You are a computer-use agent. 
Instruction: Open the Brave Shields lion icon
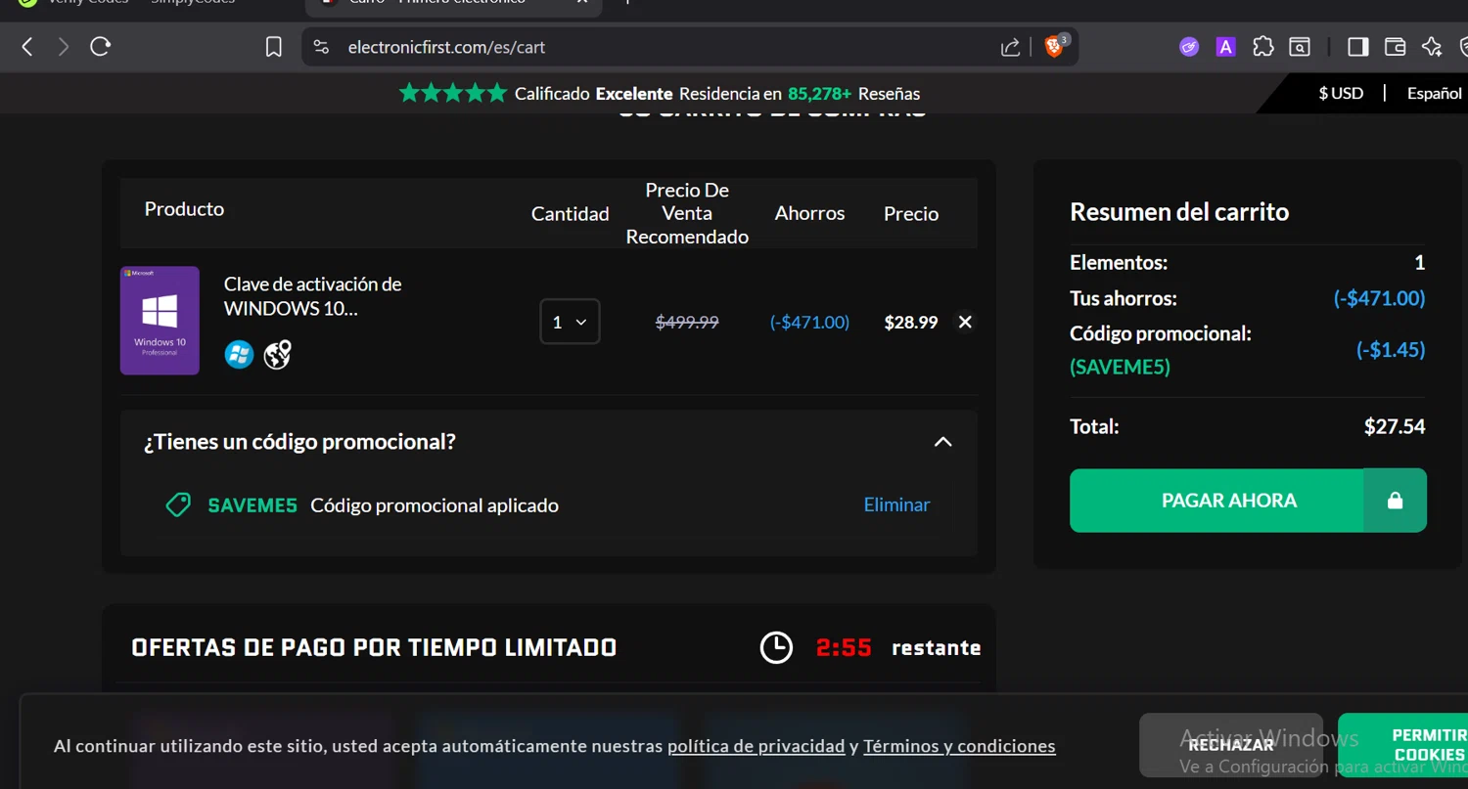1055,46
